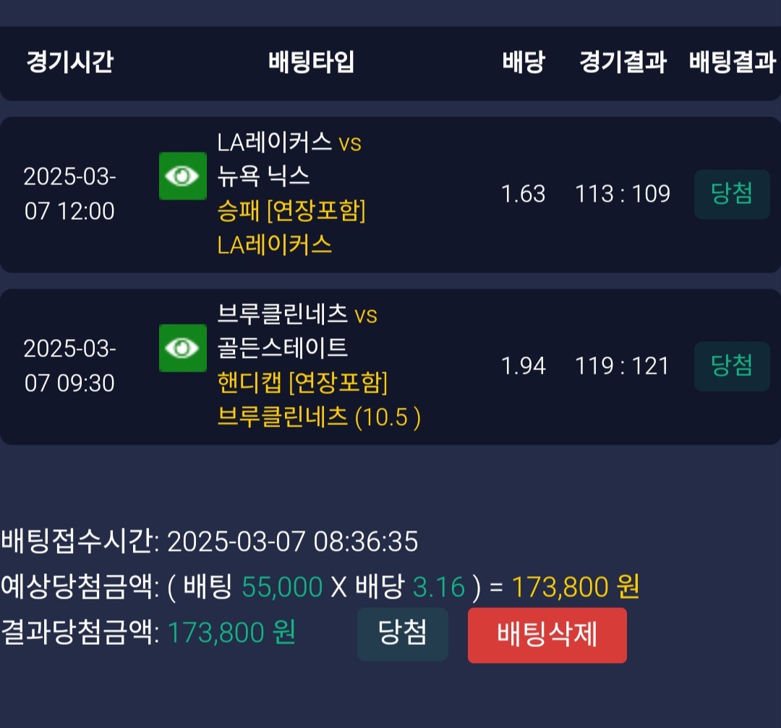Select the 경기시간 column header
This screenshot has width=781, height=728.
pos(69,62)
